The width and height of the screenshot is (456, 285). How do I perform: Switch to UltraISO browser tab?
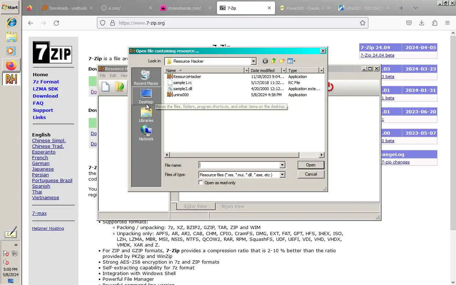[364, 8]
